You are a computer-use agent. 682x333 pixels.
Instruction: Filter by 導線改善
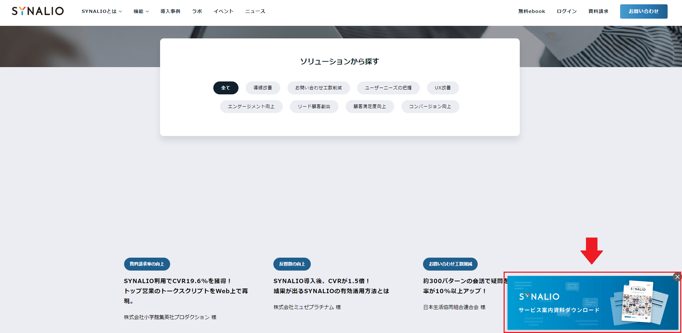[x=263, y=88]
